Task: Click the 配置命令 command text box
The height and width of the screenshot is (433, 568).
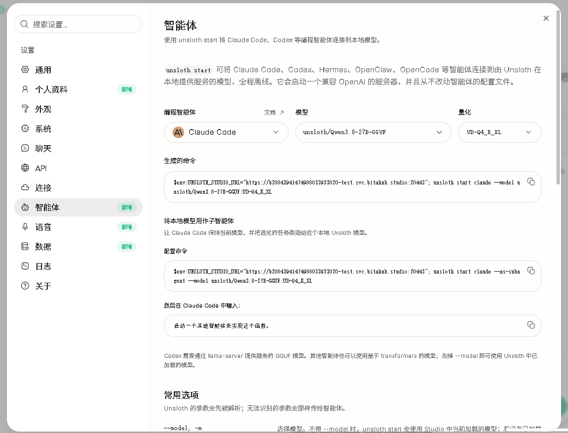Action: pyautogui.click(x=353, y=276)
